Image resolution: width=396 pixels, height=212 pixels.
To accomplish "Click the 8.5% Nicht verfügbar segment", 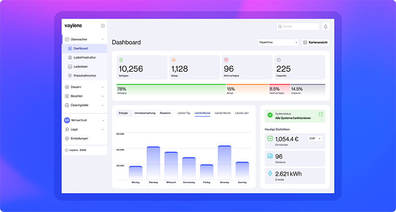I will click(279, 90).
